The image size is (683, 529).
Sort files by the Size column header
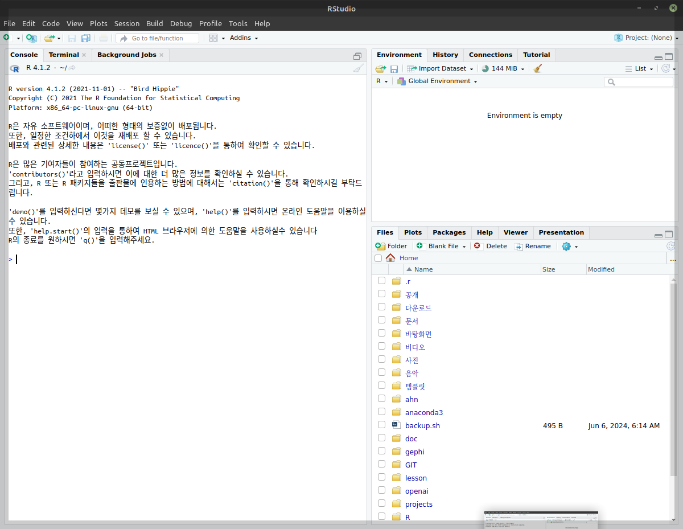point(563,269)
